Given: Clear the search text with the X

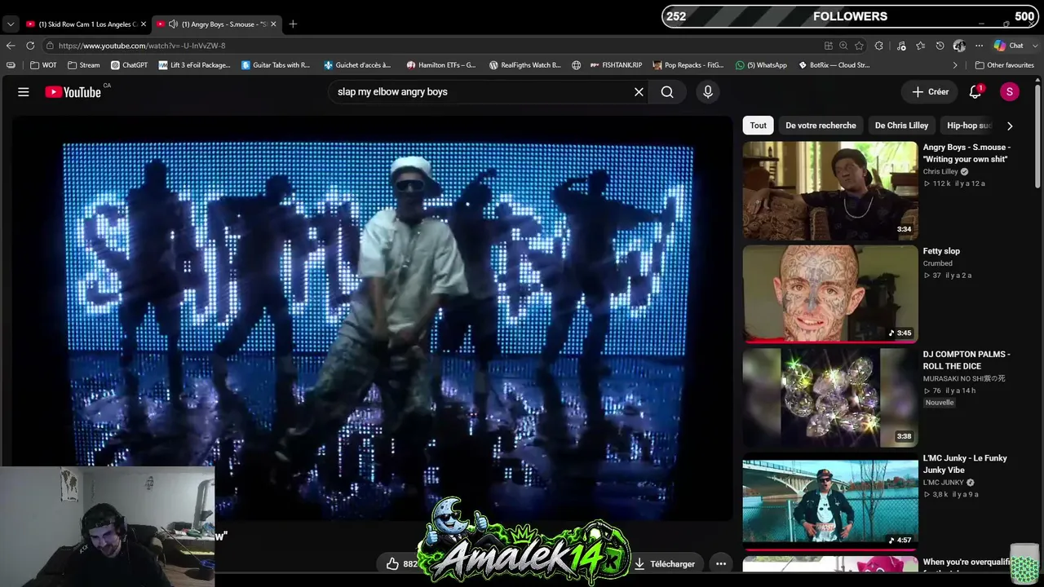Looking at the screenshot, I should point(639,92).
